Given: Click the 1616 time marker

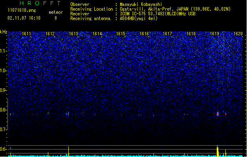Looking at the screenshot, I should tap(144, 34).
